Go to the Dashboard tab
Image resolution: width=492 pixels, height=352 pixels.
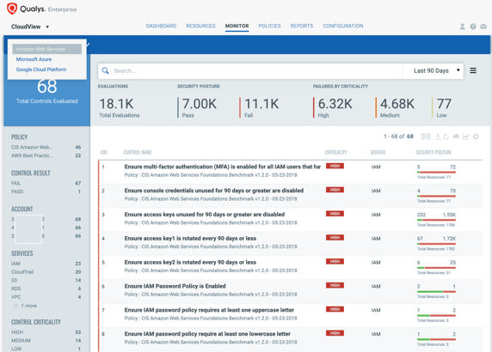(161, 26)
